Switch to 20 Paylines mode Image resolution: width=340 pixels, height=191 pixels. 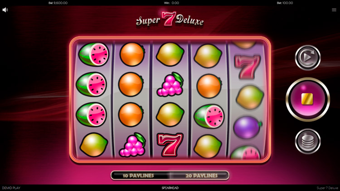pos(201,176)
